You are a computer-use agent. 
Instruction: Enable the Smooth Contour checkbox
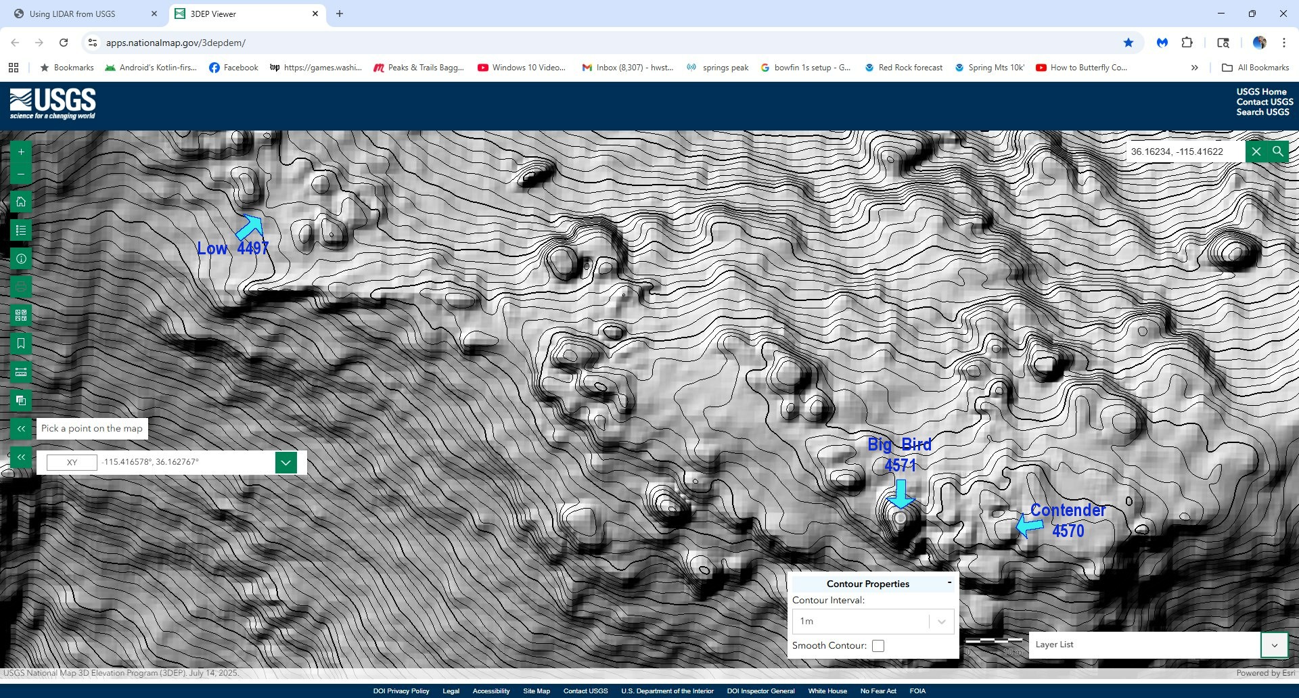click(x=878, y=646)
